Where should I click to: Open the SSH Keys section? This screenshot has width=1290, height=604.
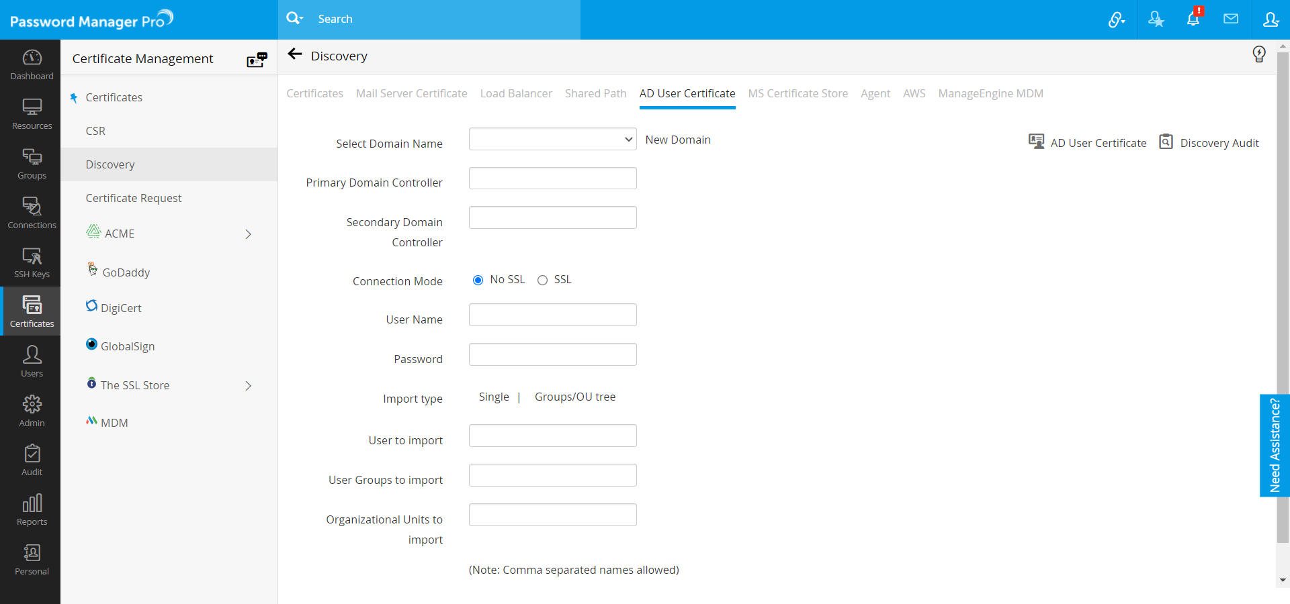pos(31,262)
